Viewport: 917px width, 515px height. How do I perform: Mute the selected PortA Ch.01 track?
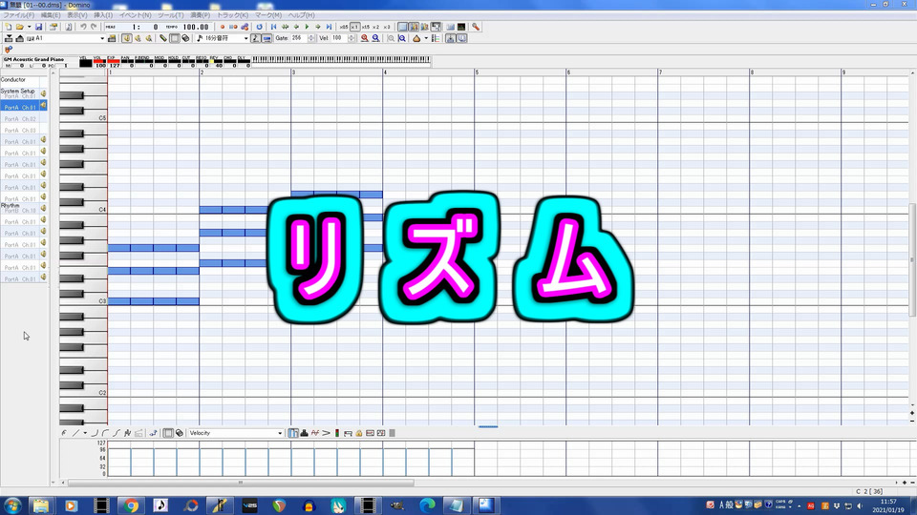coord(43,105)
